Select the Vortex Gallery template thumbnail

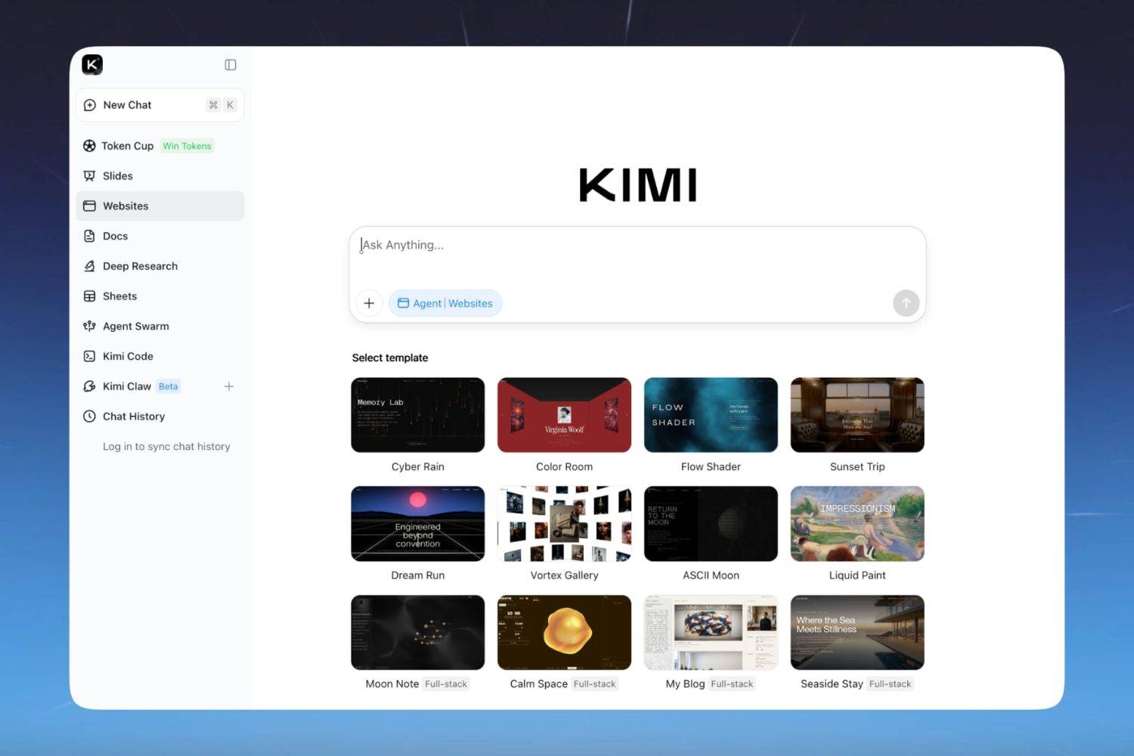[x=564, y=524]
